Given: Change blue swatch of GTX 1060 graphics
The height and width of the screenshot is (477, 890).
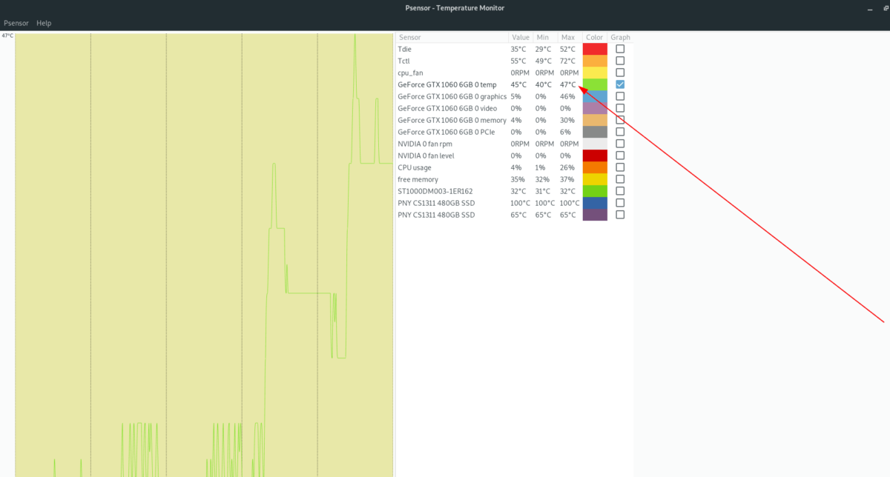Looking at the screenshot, I should point(595,96).
